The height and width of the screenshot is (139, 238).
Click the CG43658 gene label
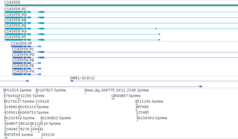pyautogui.click(x=12, y=3)
